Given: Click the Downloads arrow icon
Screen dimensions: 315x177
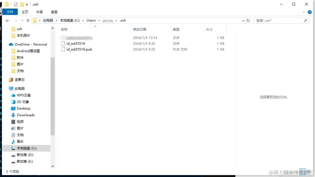Looking at the screenshot, I should point(13,115).
